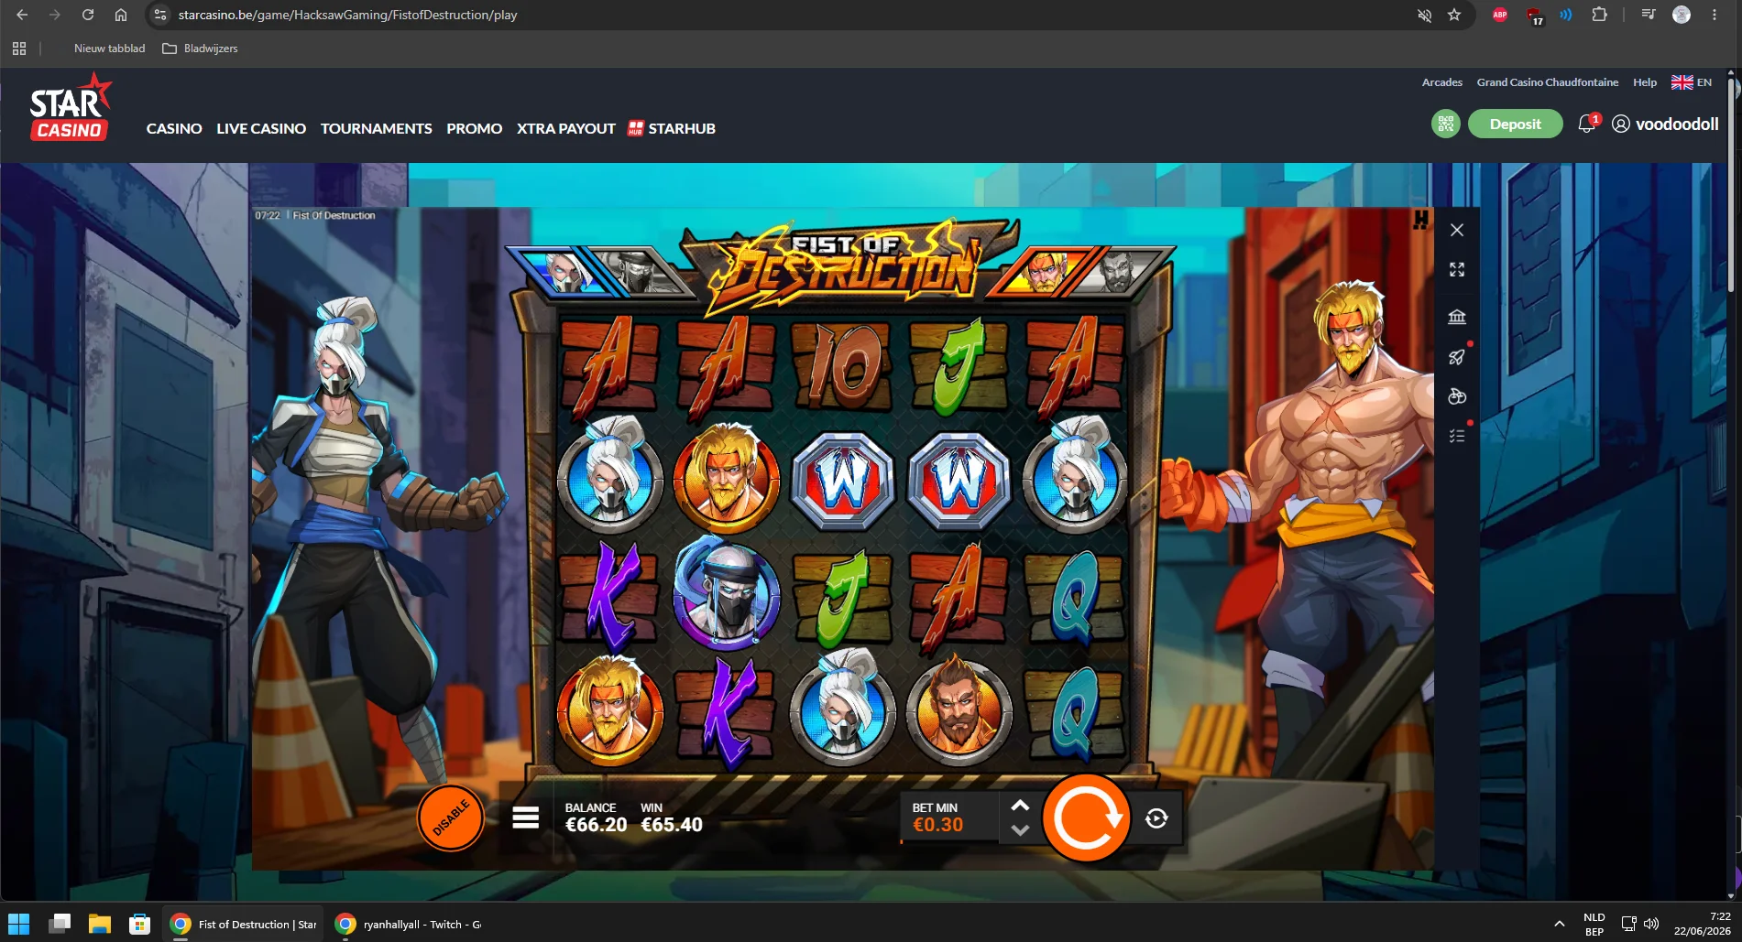Open File Explorer from the taskbar
This screenshot has width=1742, height=942.
(x=100, y=924)
